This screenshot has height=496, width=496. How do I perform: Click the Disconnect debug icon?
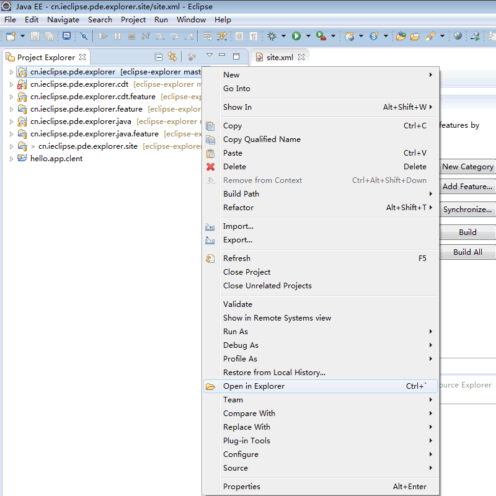(146, 37)
